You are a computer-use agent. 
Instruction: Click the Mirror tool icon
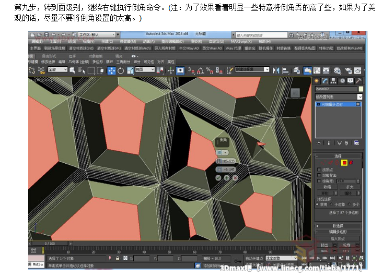276,70
